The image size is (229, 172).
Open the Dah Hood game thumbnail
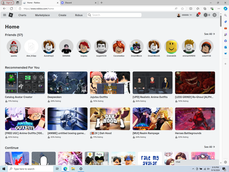110,119
